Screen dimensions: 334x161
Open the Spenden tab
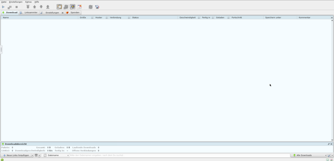coord(73,13)
